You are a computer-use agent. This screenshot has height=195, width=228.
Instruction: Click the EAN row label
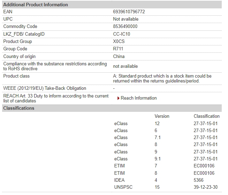click(8, 12)
